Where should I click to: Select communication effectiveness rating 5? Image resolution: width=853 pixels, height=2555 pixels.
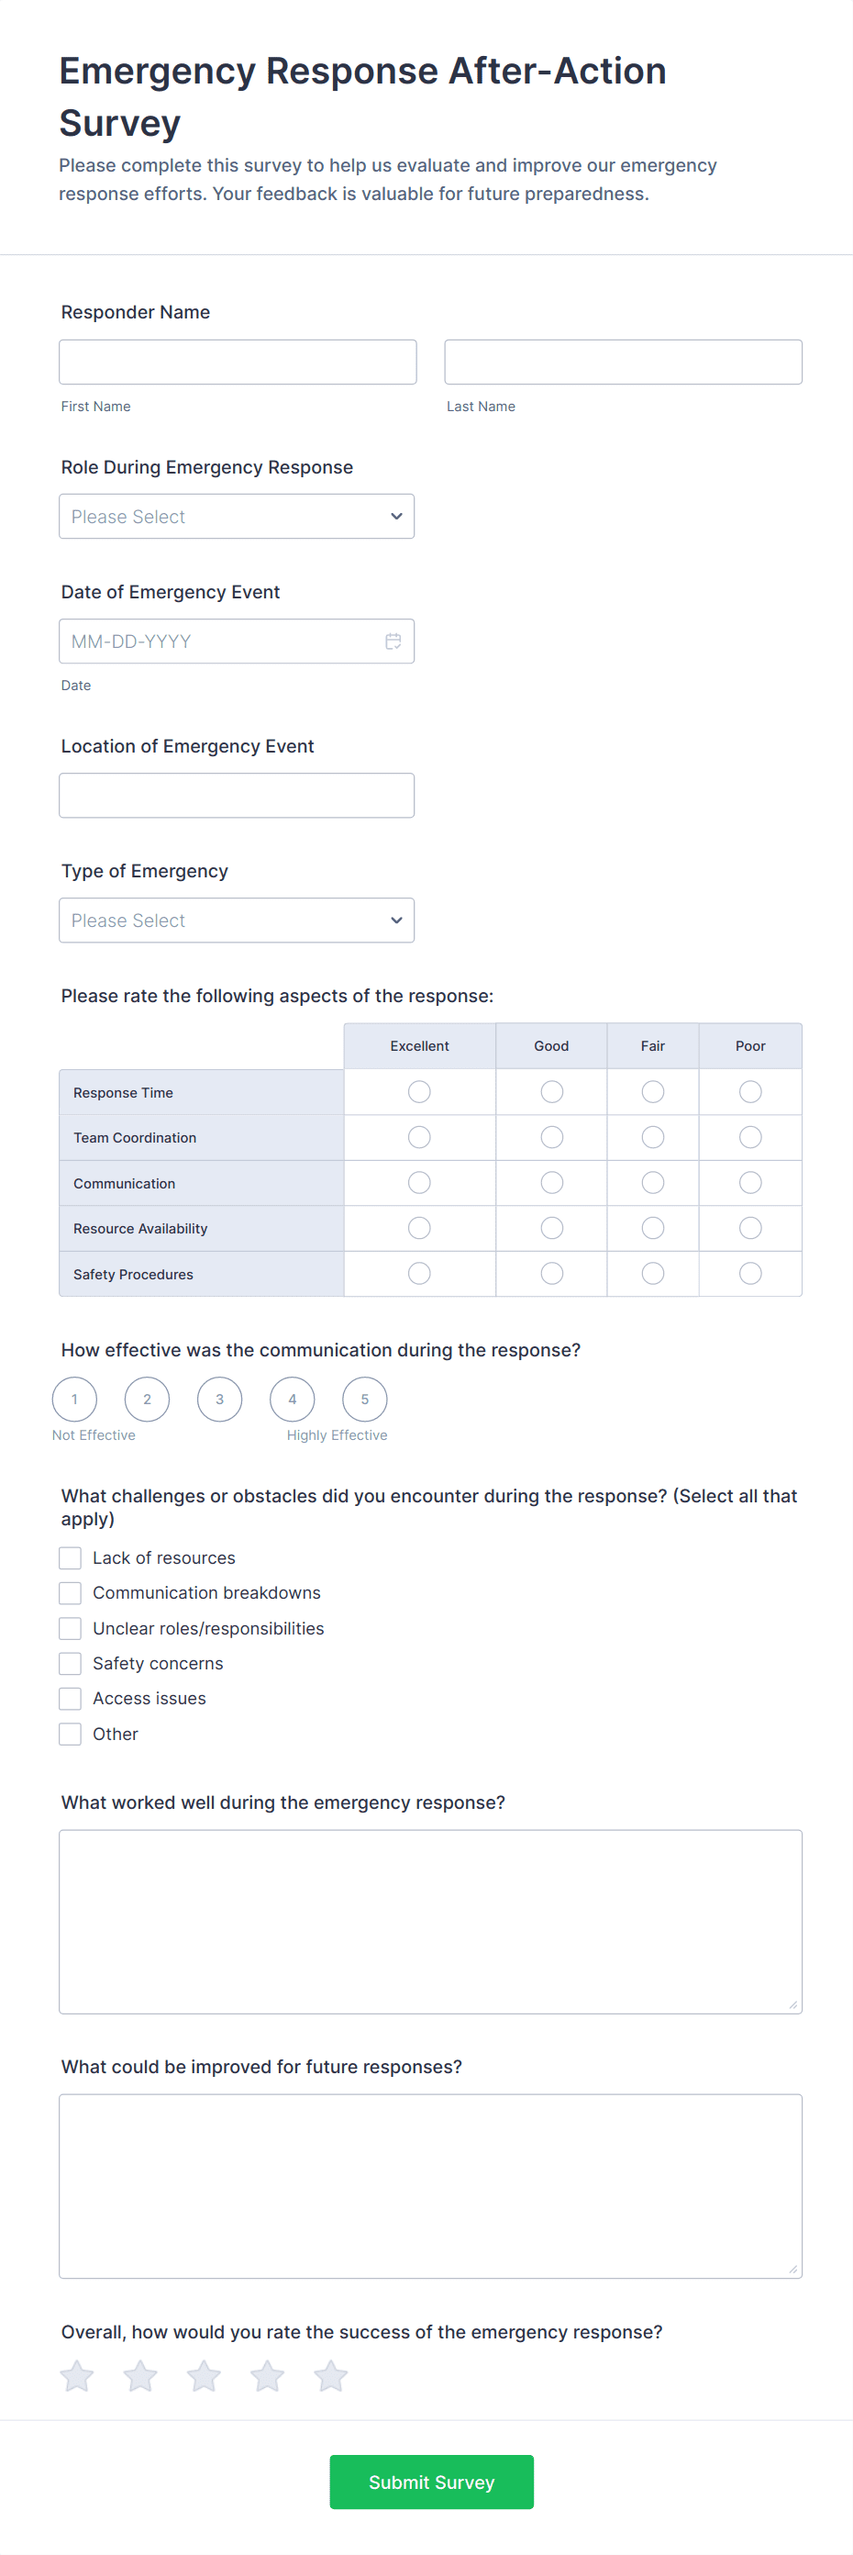(364, 1400)
